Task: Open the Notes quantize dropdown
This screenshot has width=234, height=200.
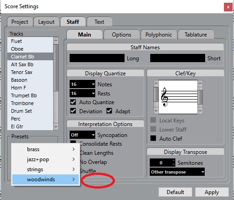Action: [x=82, y=84]
